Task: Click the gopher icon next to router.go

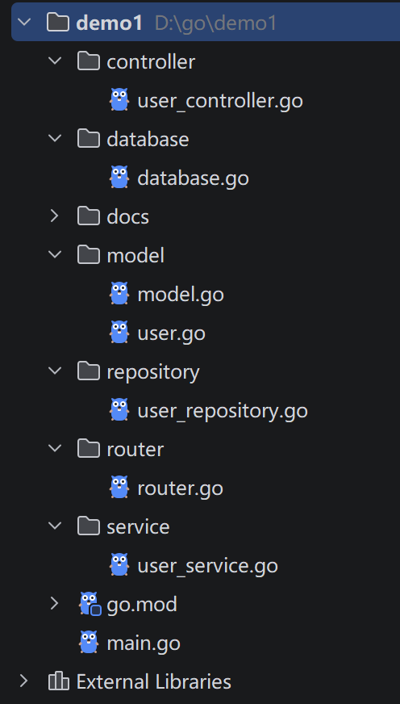Action: (x=119, y=488)
